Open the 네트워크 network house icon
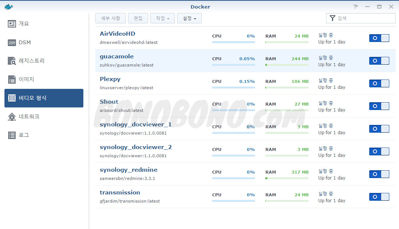Viewport: 399px width, 229px height. (x=12, y=117)
